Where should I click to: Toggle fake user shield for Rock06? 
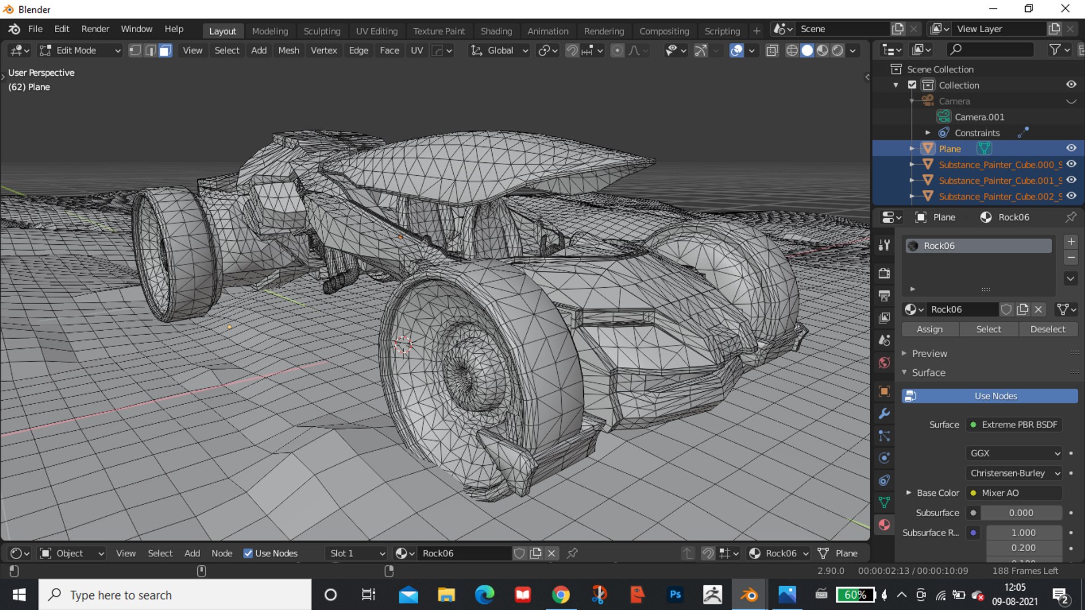point(1006,309)
